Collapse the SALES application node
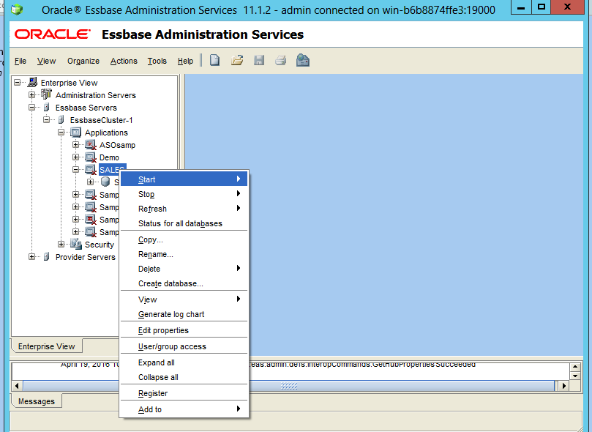 (76, 170)
